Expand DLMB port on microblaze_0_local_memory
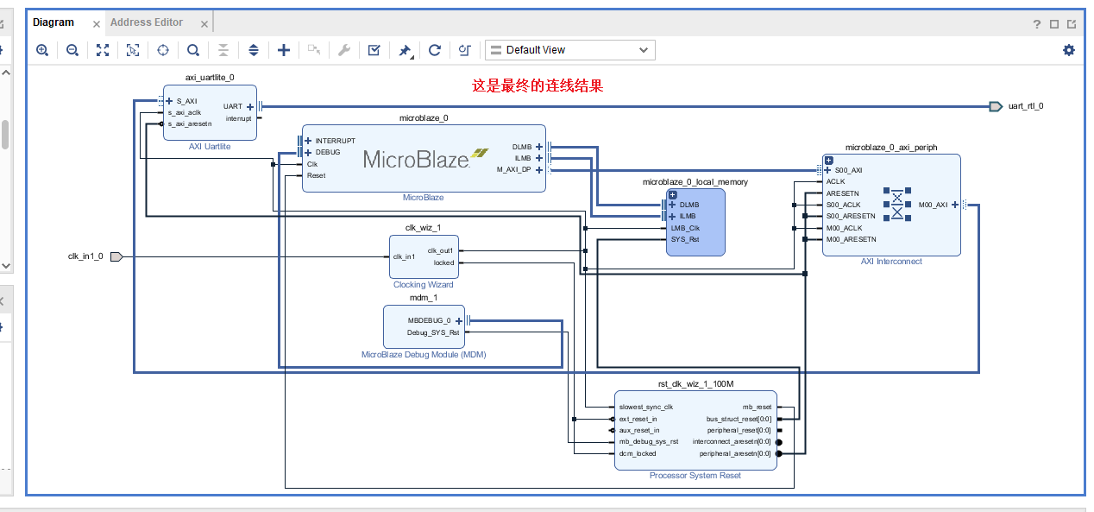This screenshot has width=1094, height=512. (672, 205)
